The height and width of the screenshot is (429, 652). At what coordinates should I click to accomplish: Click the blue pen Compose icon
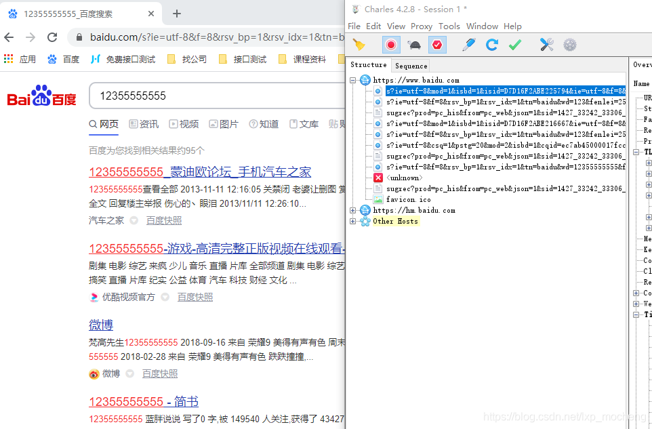[468, 45]
